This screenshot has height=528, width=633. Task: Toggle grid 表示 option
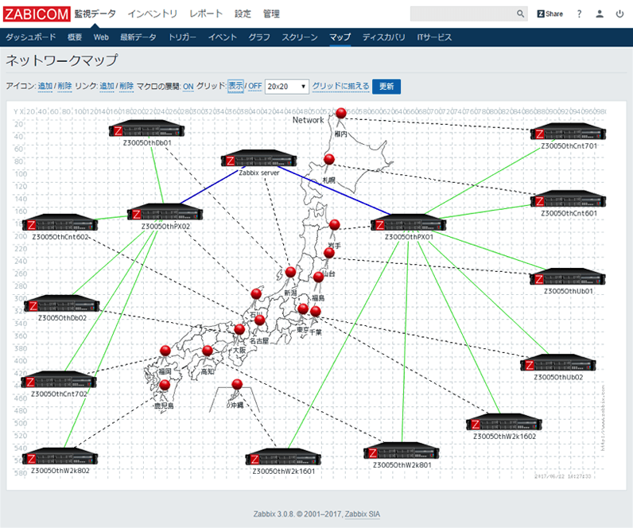click(235, 86)
